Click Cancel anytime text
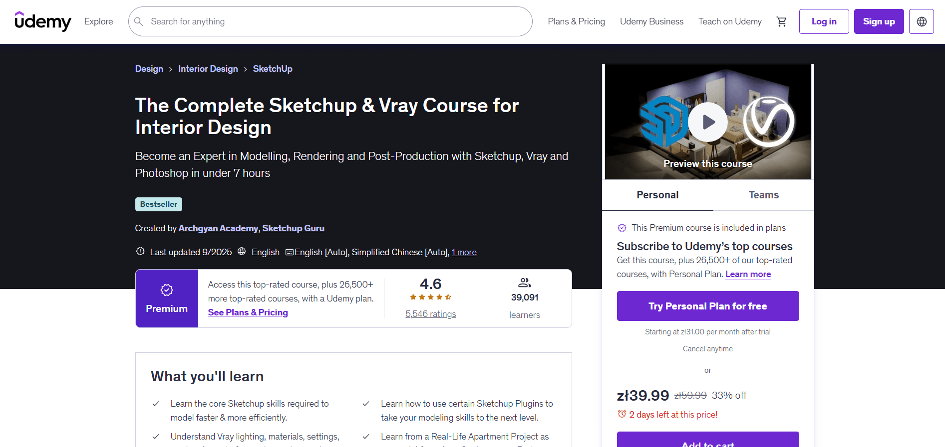945x447 pixels. pos(708,349)
